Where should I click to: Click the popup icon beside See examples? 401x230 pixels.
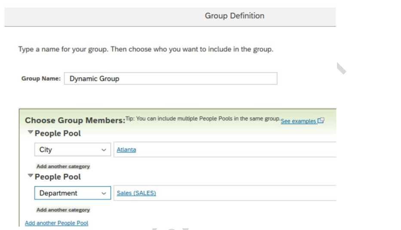pos(321,121)
